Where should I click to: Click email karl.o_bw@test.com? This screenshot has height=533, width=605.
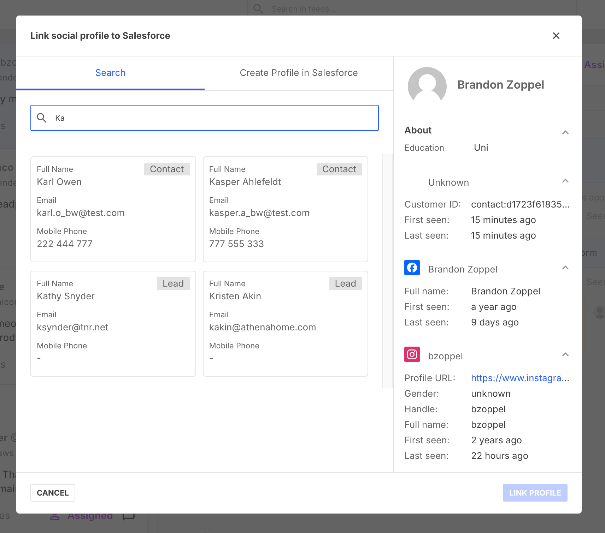point(81,213)
